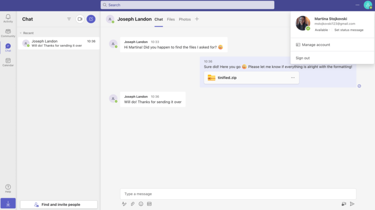Collapse the Recent chats section

pyautogui.click(x=21, y=33)
